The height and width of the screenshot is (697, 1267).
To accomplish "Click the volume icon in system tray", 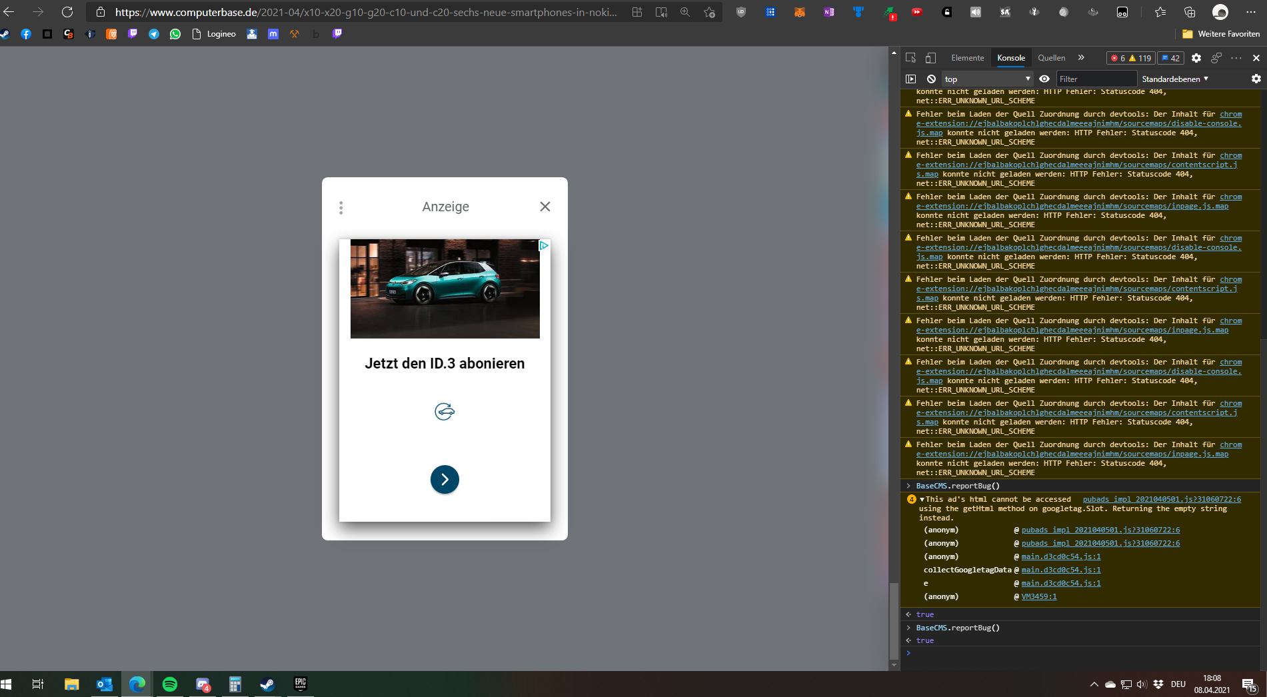I will [1142, 684].
